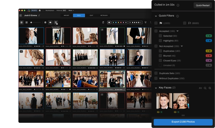Image resolution: width=215 pixels, height=128 pixels.
Task: Select the groom key face thumbnail
Action: point(164,101)
